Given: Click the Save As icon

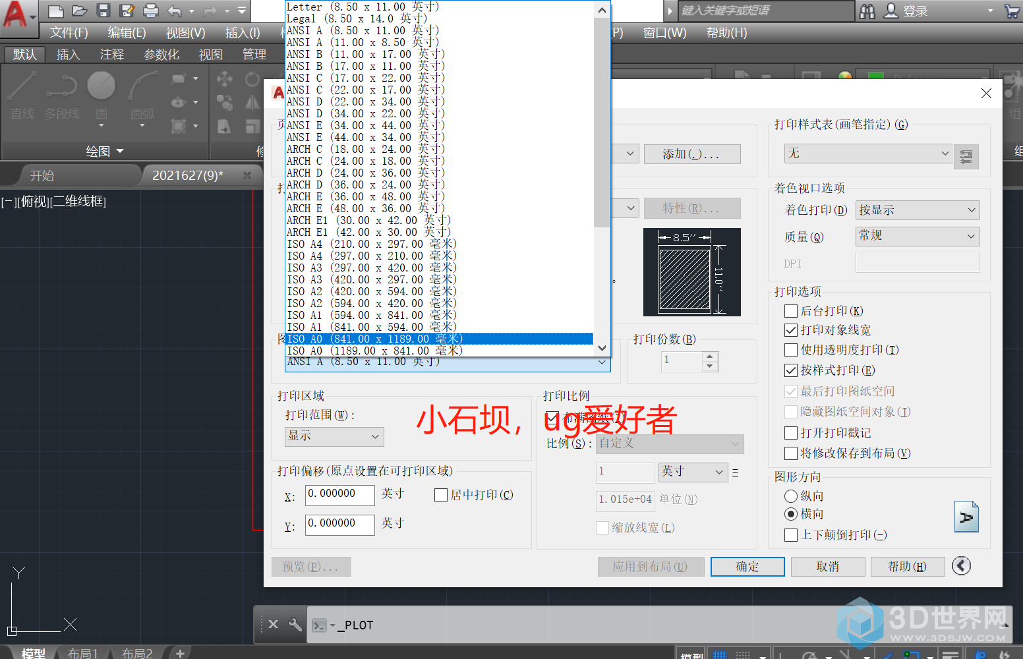Looking at the screenshot, I should [x=127, y=11].
